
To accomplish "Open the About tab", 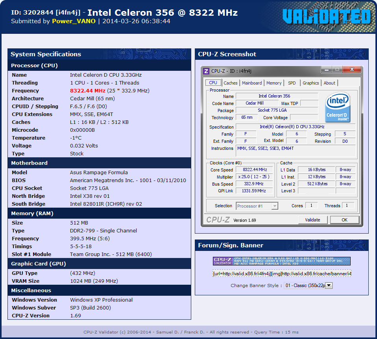I will coord(329,83).
